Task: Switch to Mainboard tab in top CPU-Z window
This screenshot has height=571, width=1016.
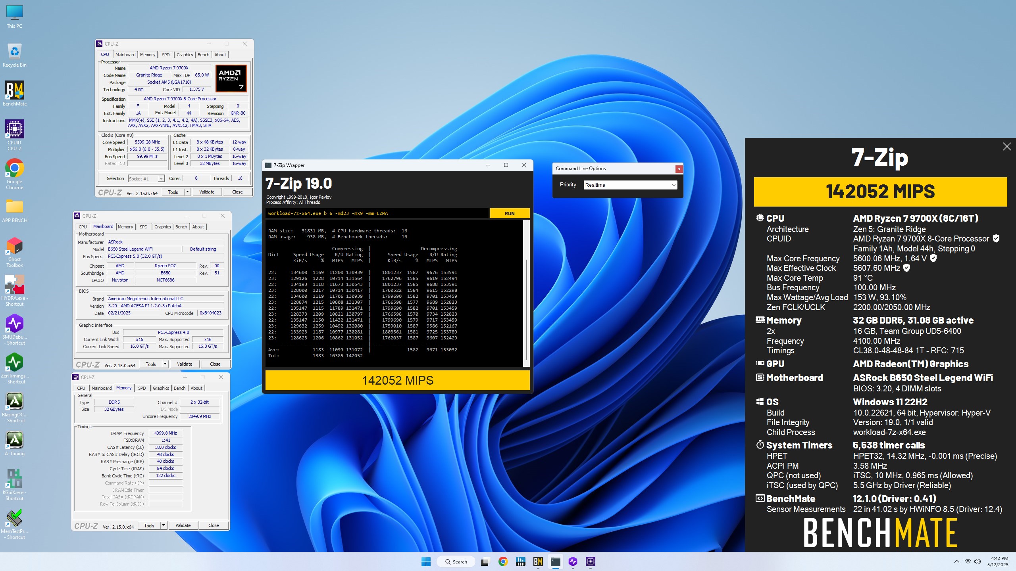Action: pyautogui.click(x=125, y=55)
